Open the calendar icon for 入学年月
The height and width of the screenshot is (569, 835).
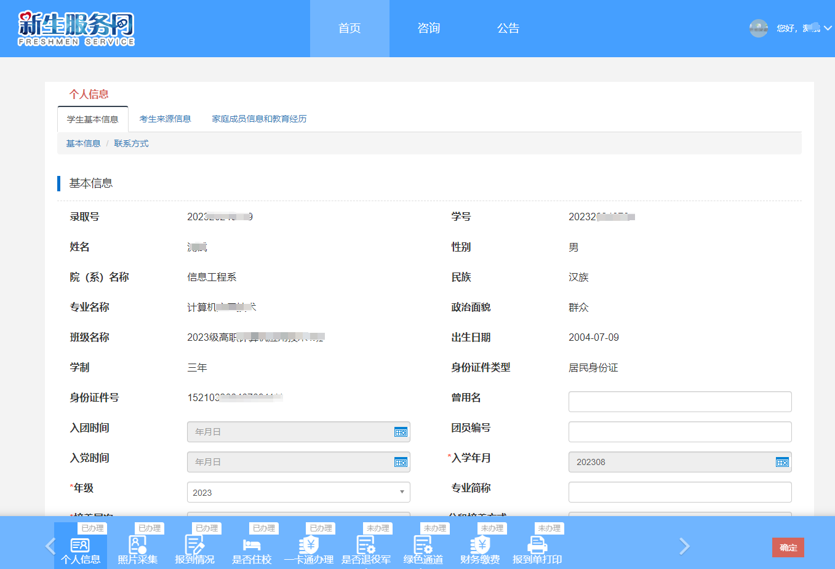(782, 462)
